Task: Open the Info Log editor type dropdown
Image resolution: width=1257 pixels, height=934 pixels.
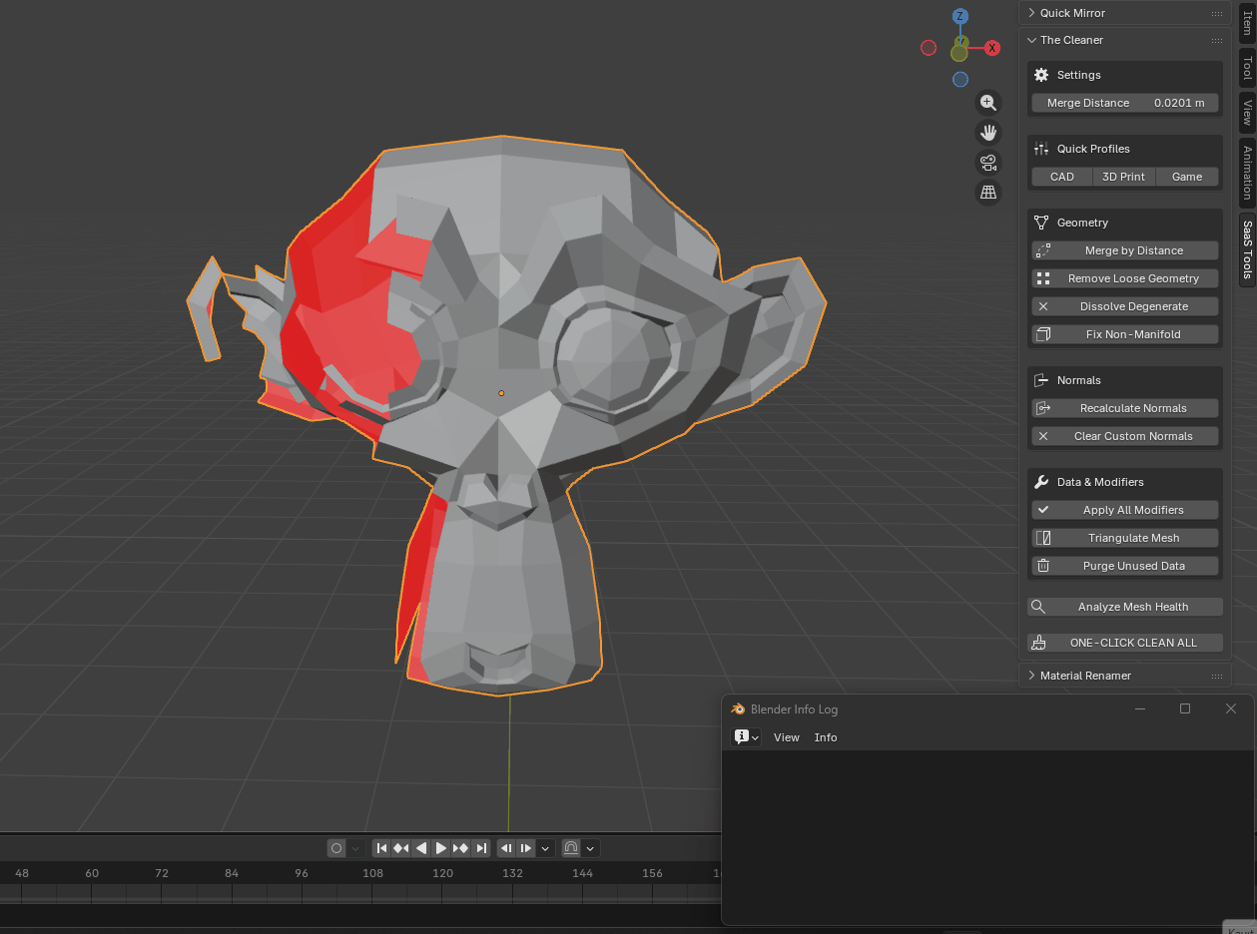Action: click(747, 737)
